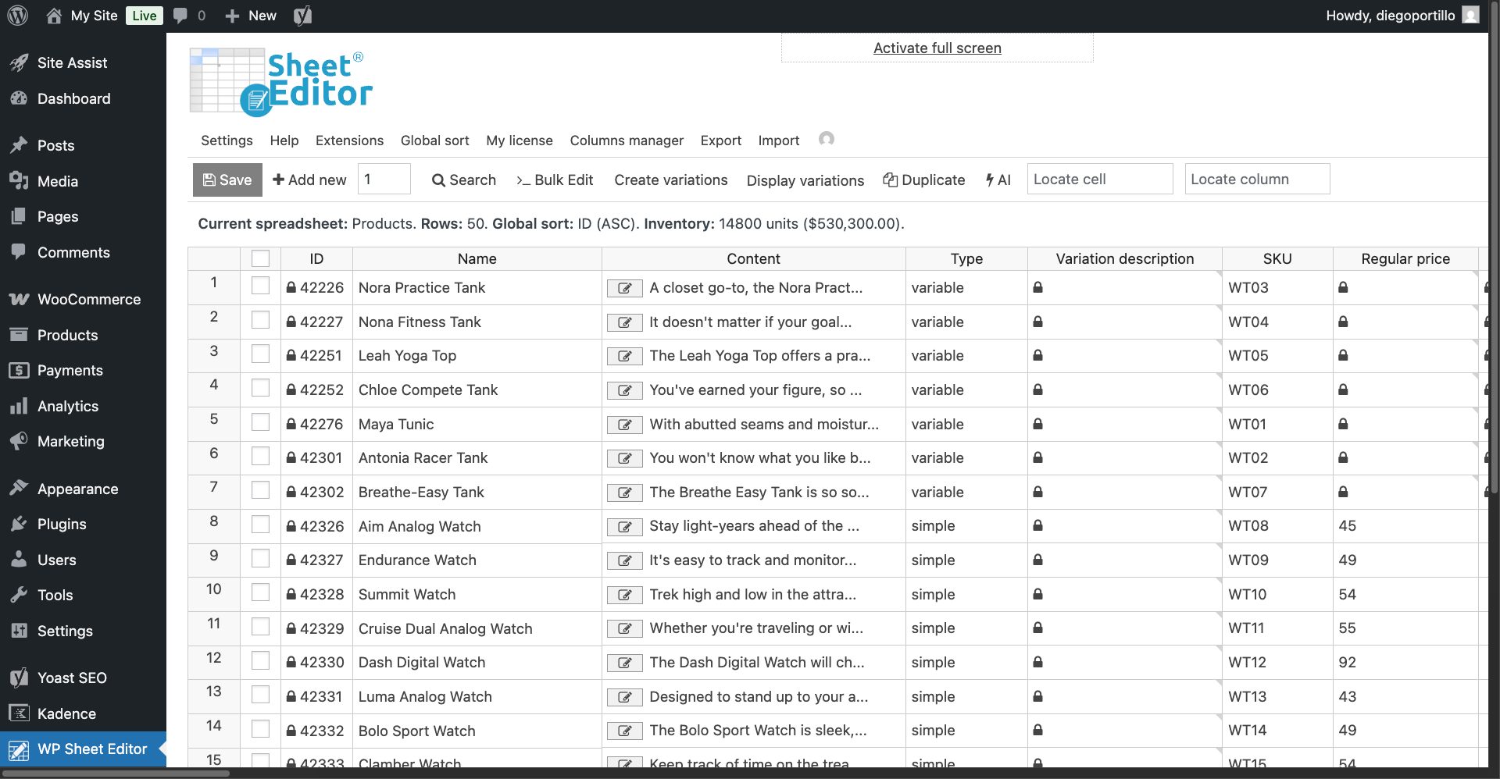Open the WordPress logo menu
The width and height of the screenshot is (1500, 779).
(x=17, y=16)
